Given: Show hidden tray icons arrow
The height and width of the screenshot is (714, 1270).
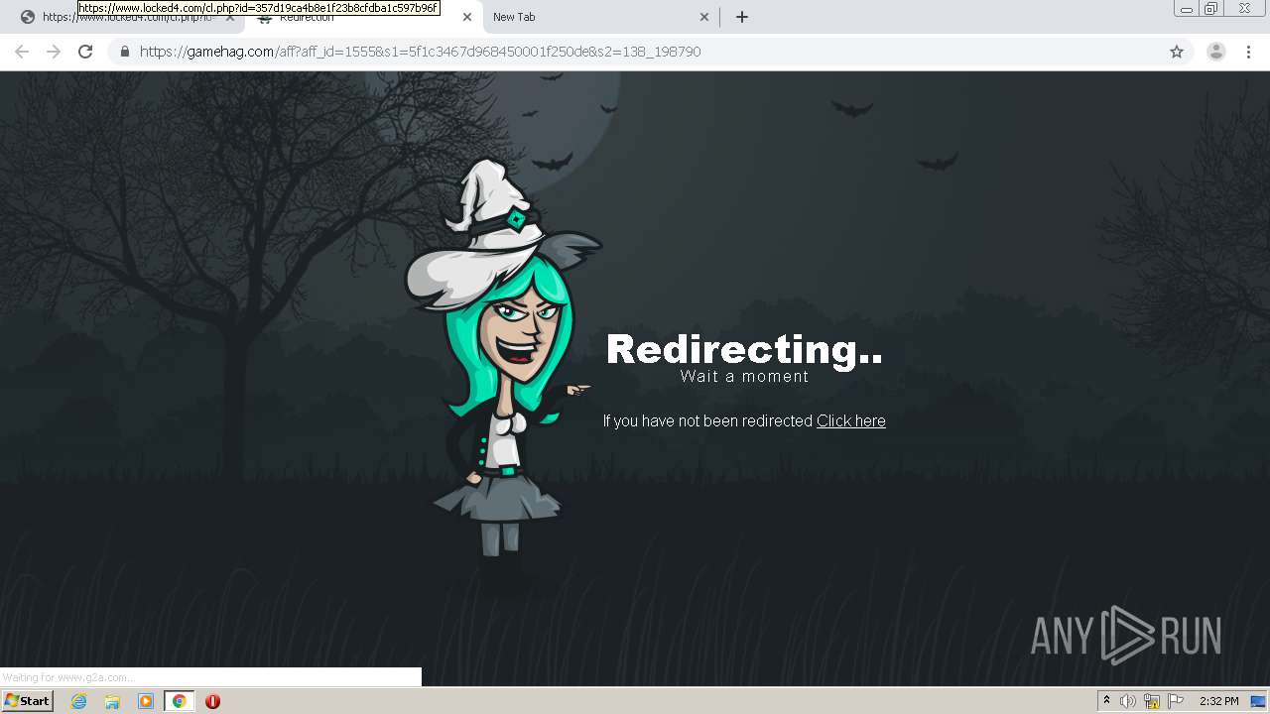Looking at the screenshot, I should click(1106, 701).
